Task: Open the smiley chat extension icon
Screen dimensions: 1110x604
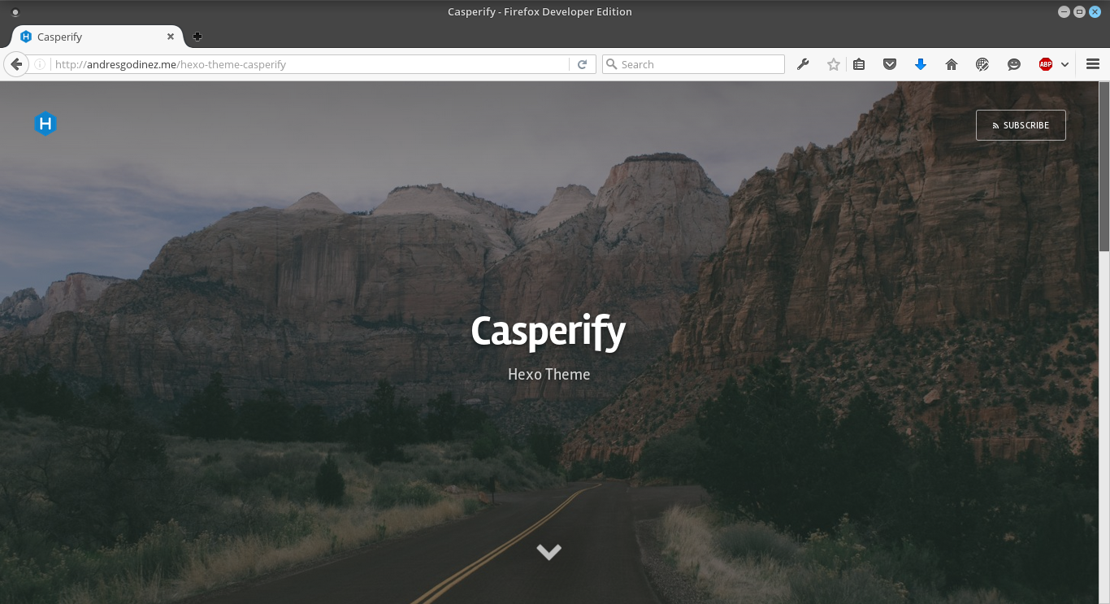Action: click(1013, 63)
